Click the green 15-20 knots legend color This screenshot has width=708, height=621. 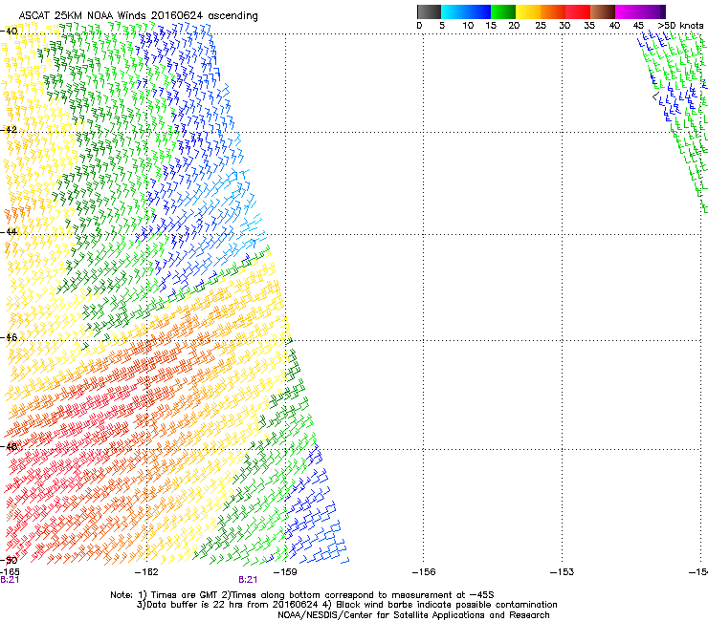(503, 11)
